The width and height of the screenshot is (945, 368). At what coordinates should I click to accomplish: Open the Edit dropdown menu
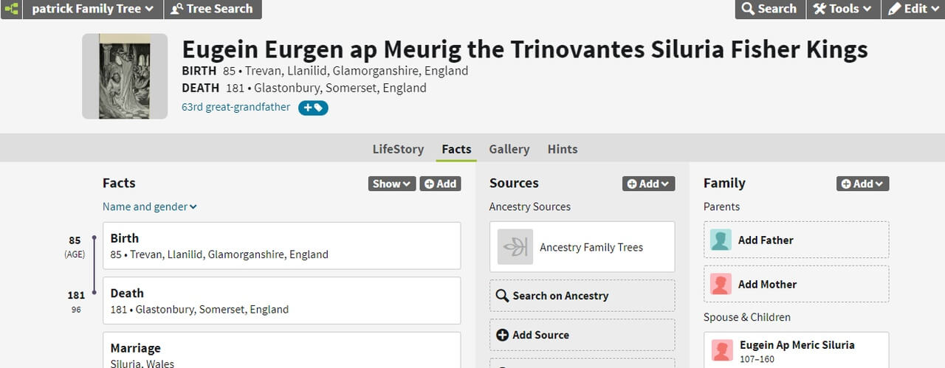(913, 9)
